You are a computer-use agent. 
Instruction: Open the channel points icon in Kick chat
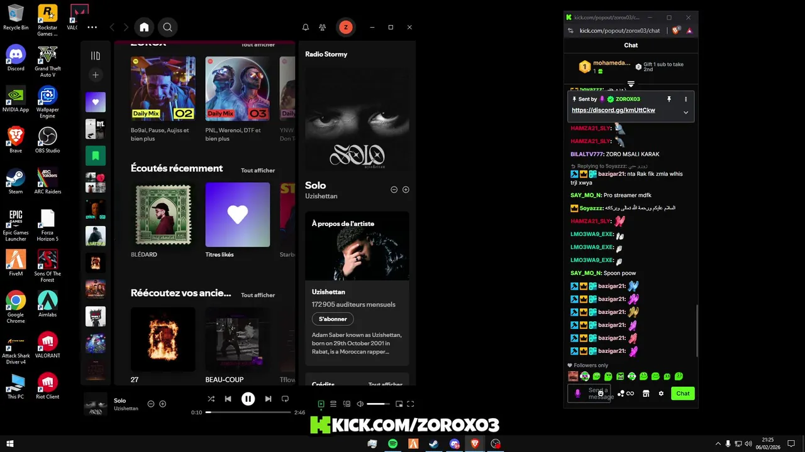[625, 394]
